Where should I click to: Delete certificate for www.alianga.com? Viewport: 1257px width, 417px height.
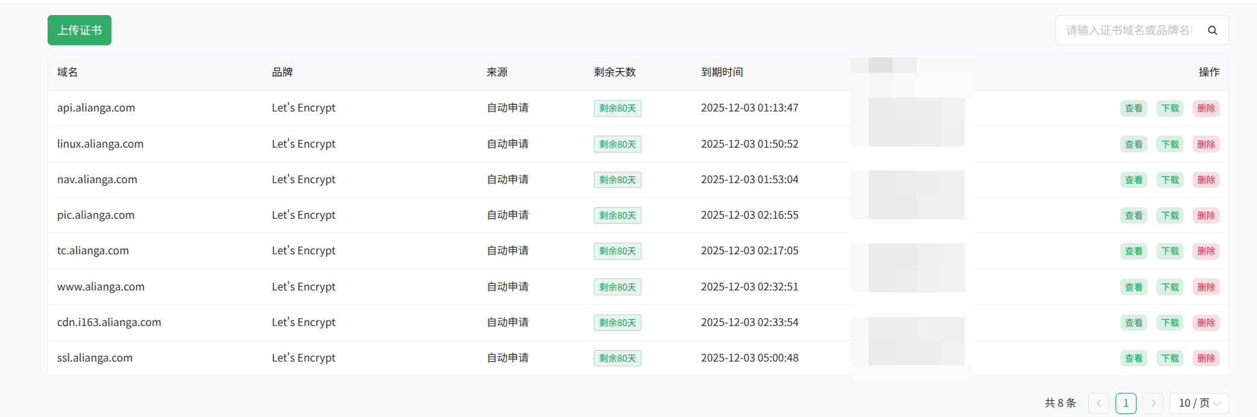pyautogui.click(x=1206, y=287)
